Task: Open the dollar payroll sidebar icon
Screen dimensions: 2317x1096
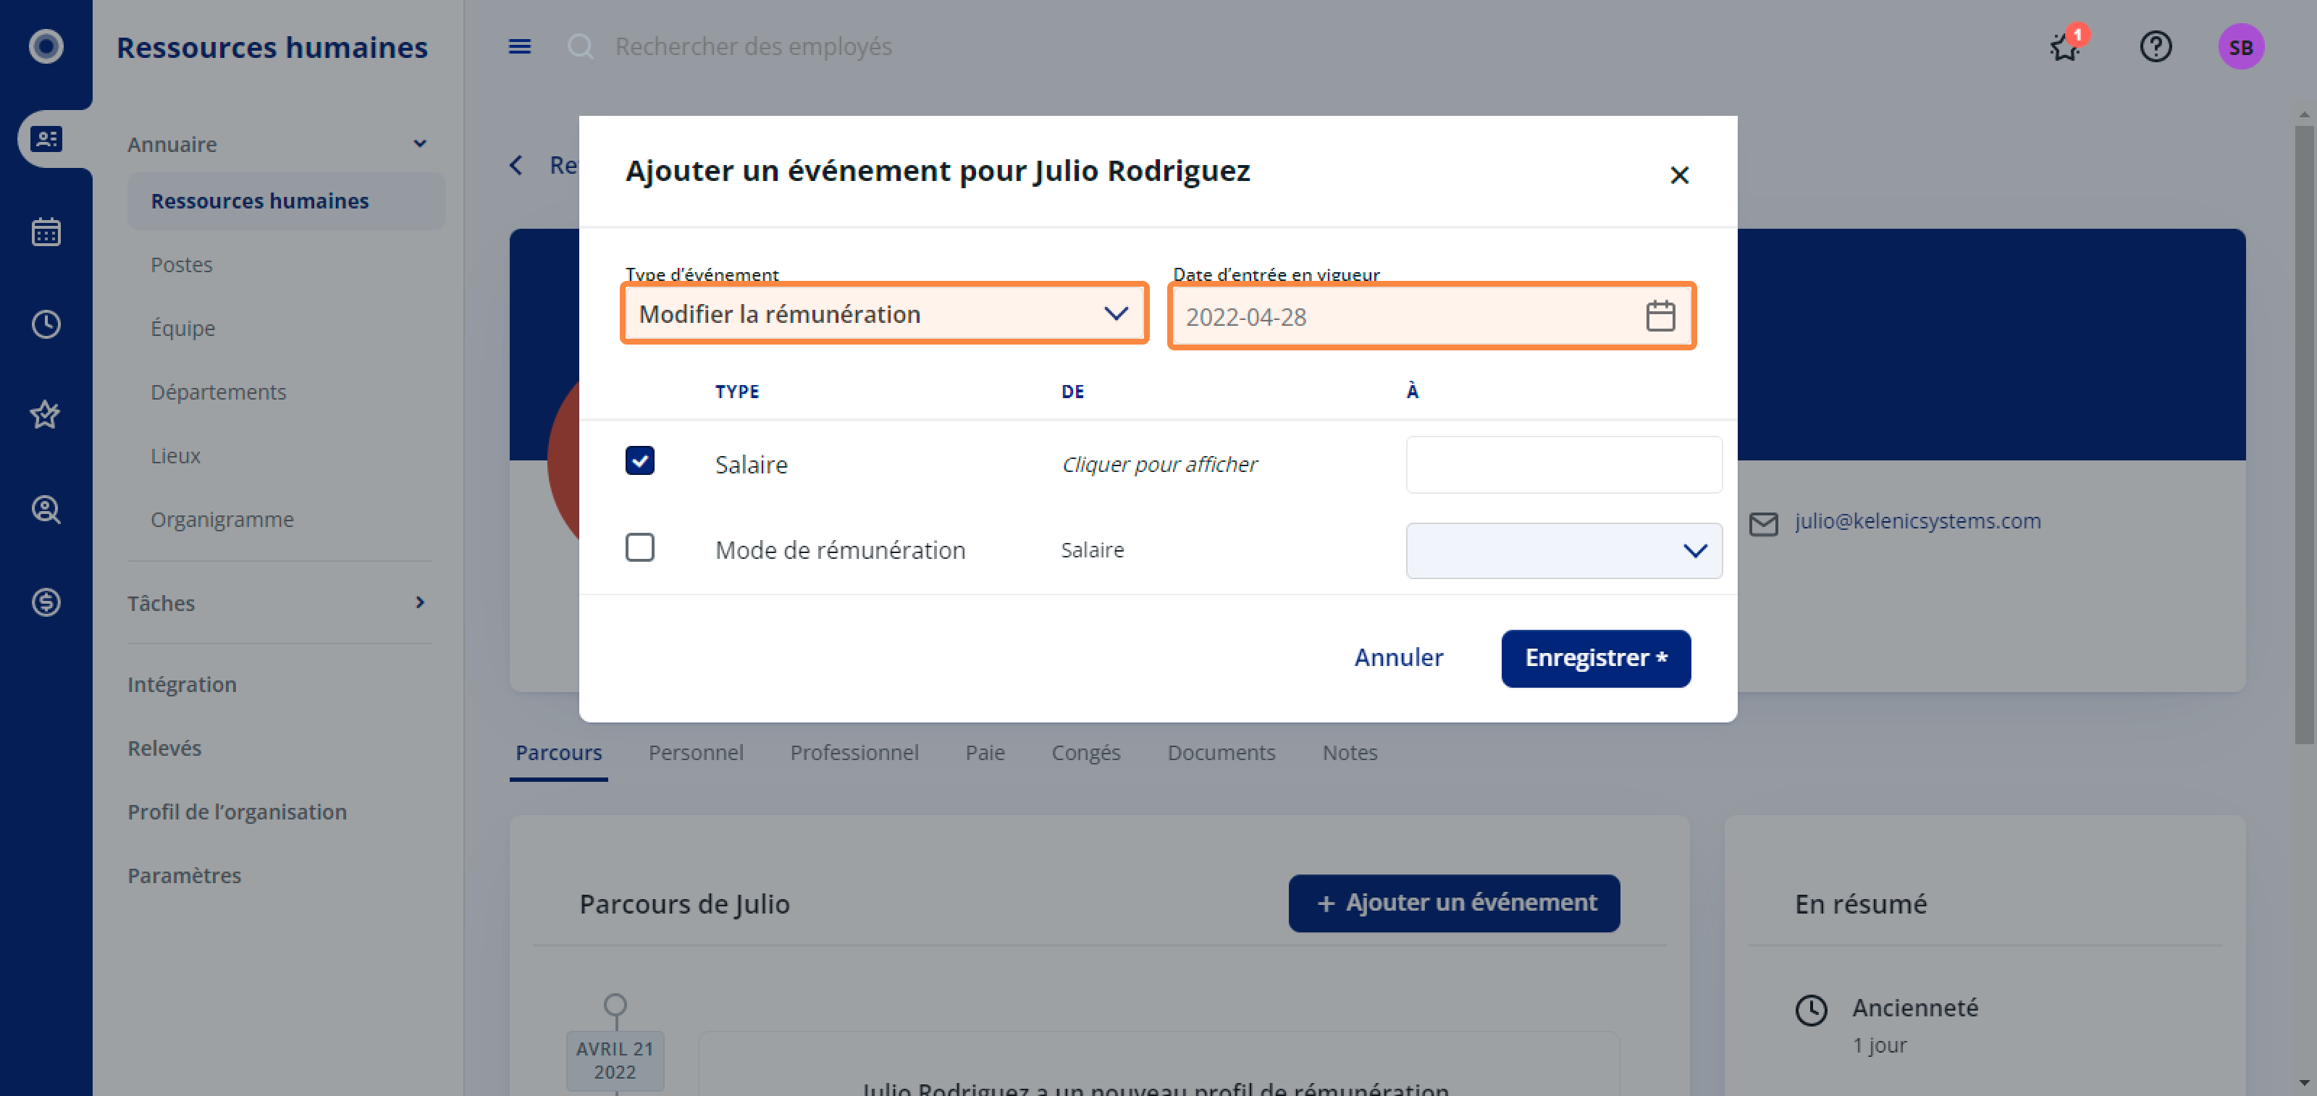Action: click(46, 602)
